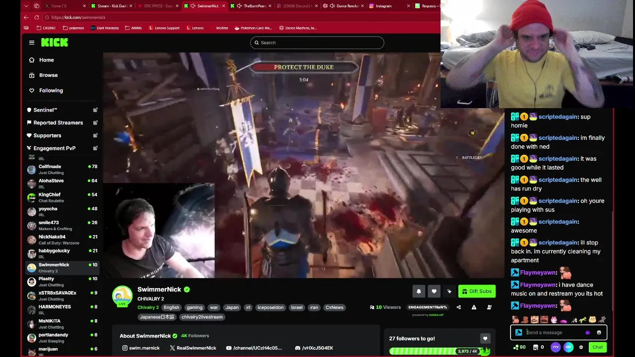Open the emote picker smiley icon
635x357 pixels.
599,333
